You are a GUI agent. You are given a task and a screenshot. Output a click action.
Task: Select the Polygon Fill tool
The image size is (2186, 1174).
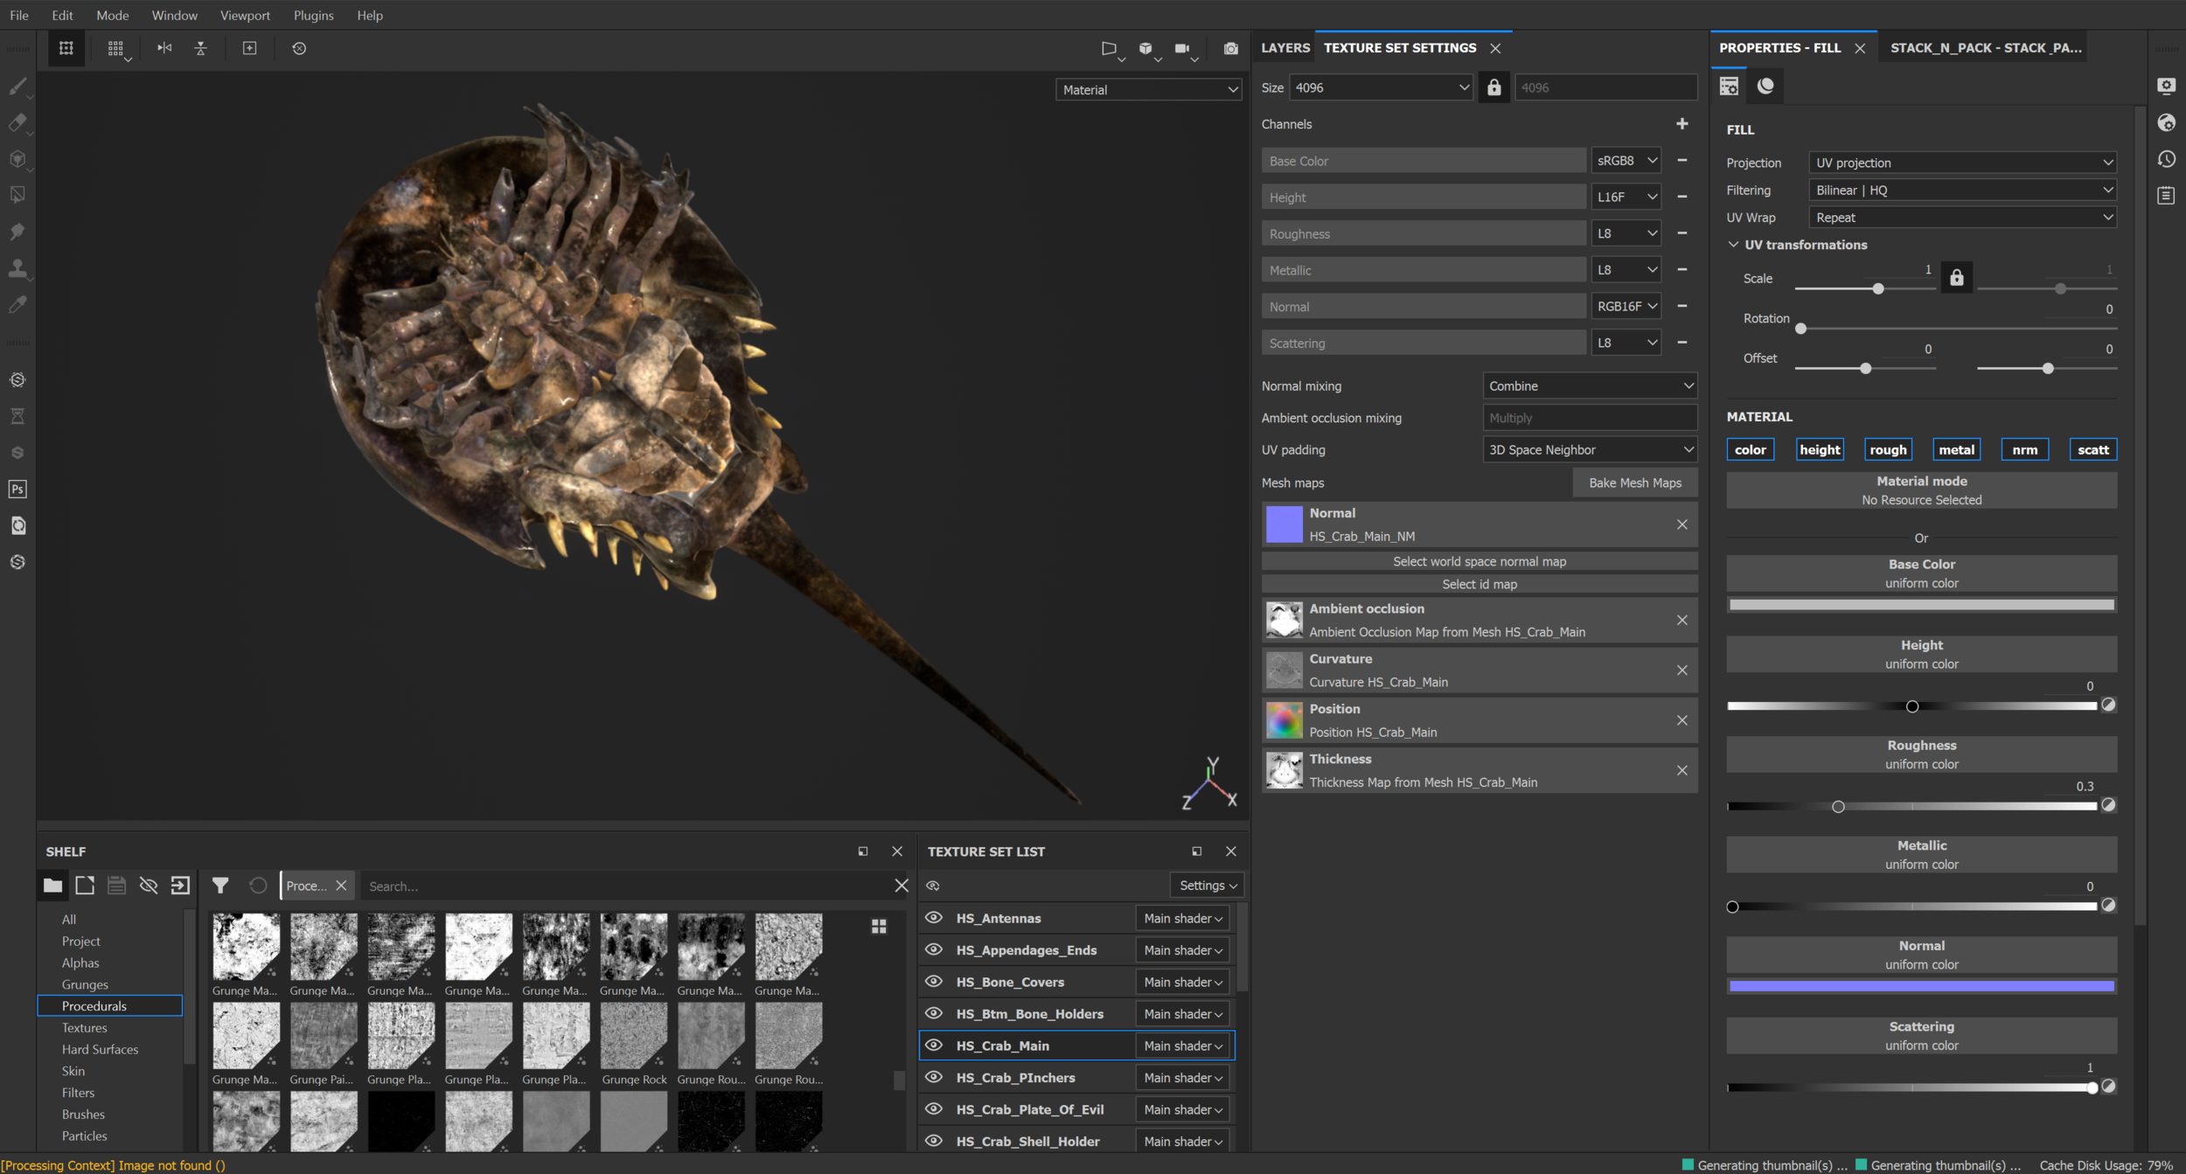click(x=17, y=195)
